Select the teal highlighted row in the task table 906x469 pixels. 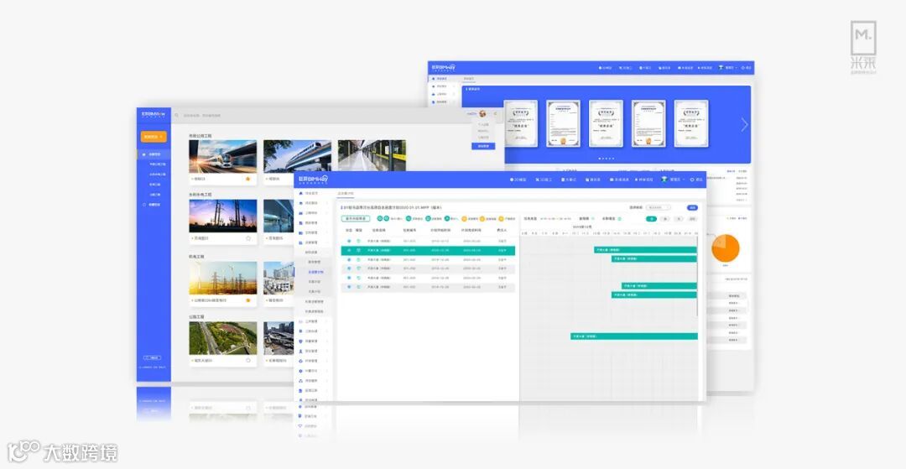click(x=428, y=250)
